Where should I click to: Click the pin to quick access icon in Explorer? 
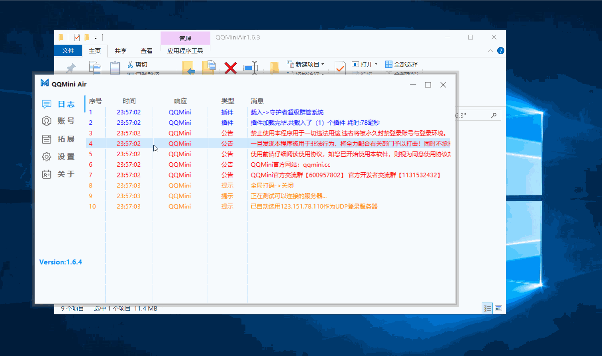pyautogui.click(x=71, y=68)
